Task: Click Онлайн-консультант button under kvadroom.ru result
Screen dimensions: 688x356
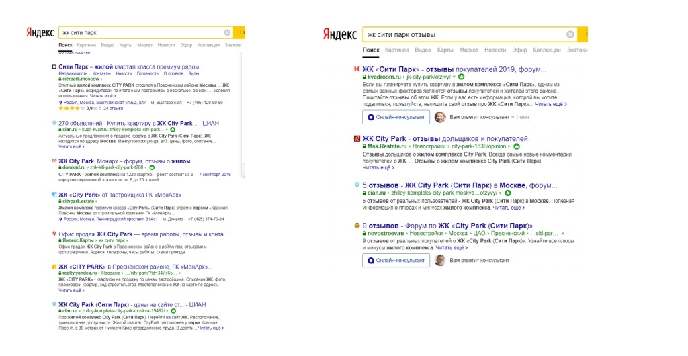Action: click(x=396, y=117)
